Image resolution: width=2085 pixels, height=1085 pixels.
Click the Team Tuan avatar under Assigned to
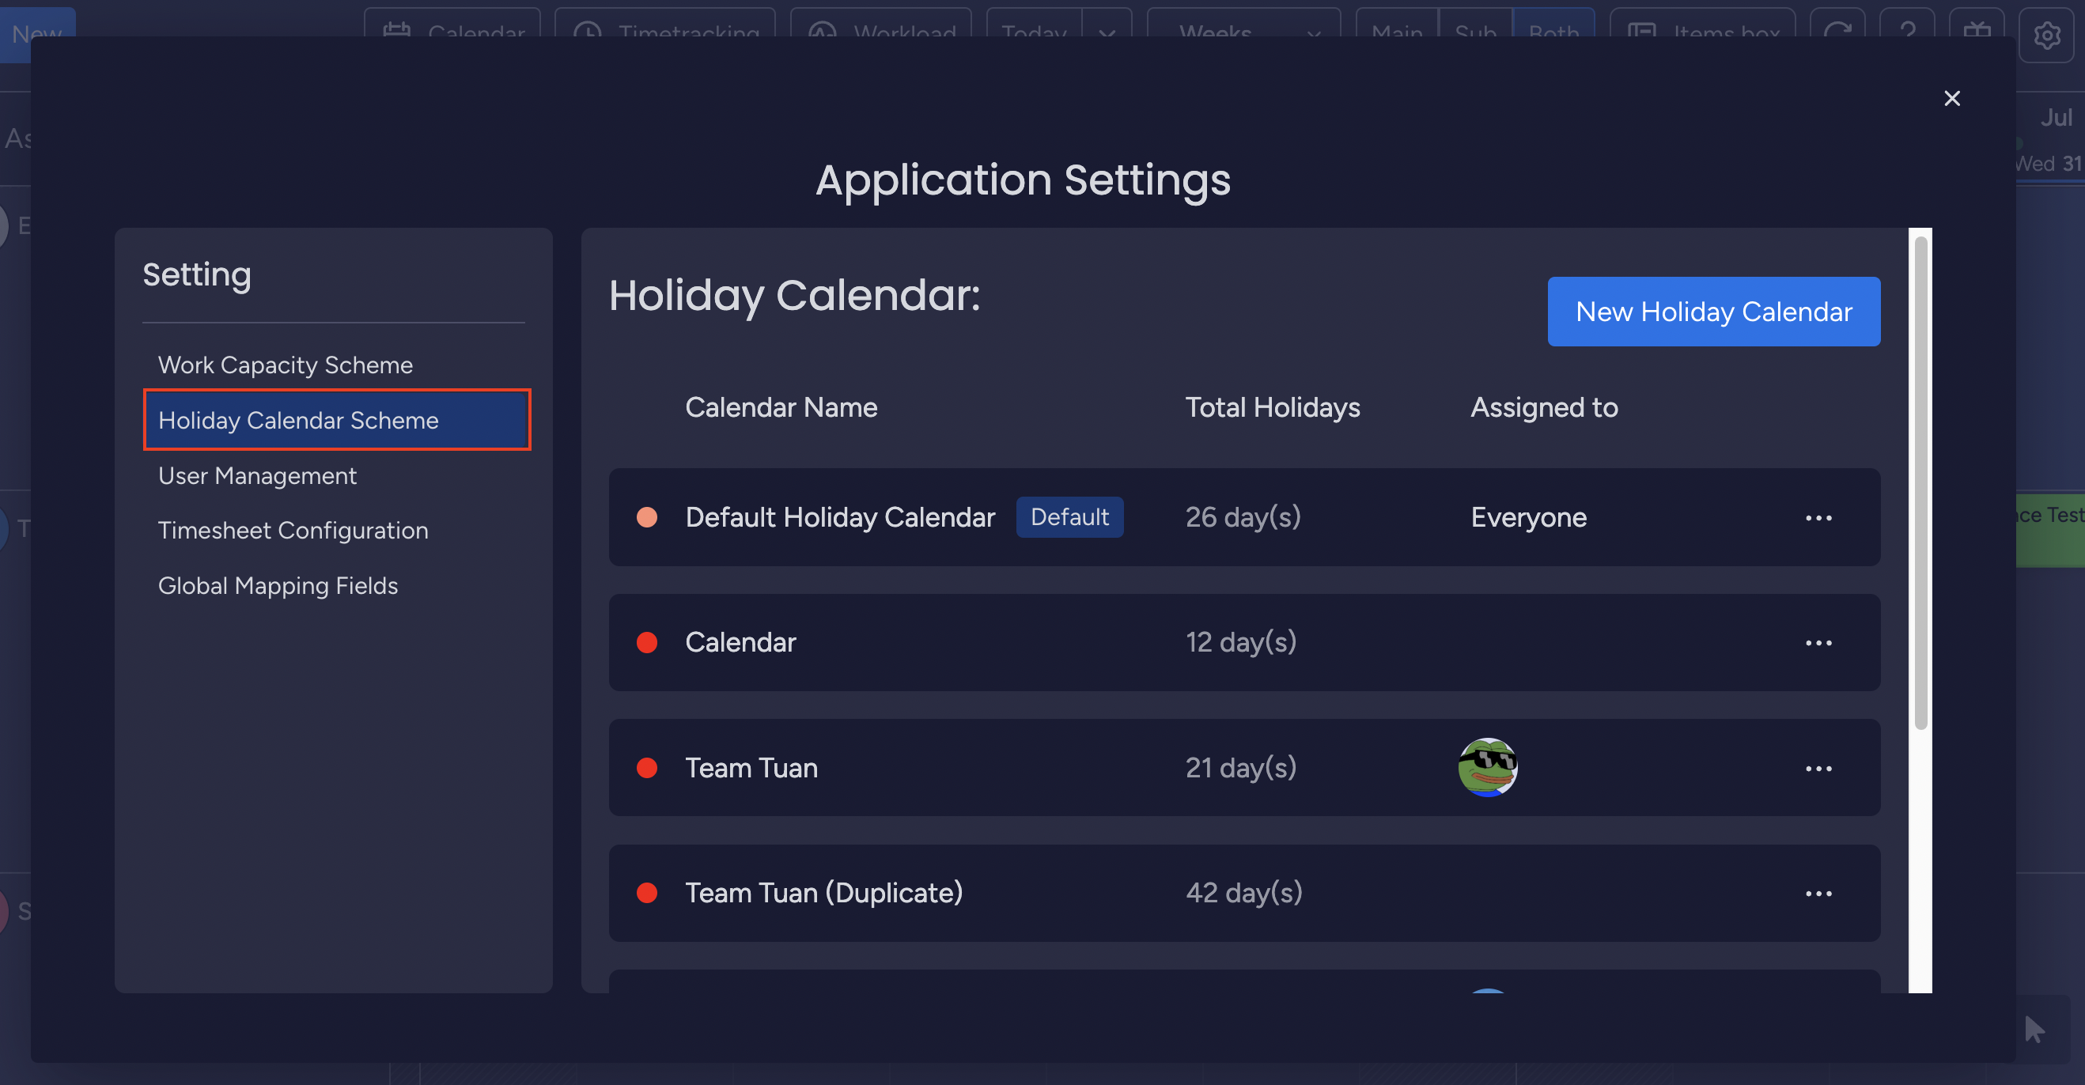(x=1488, y=767)
